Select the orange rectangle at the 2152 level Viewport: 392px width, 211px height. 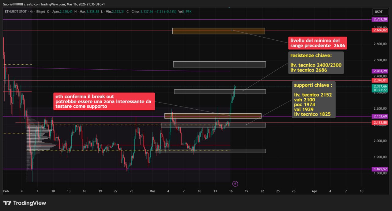pos(213,116)
